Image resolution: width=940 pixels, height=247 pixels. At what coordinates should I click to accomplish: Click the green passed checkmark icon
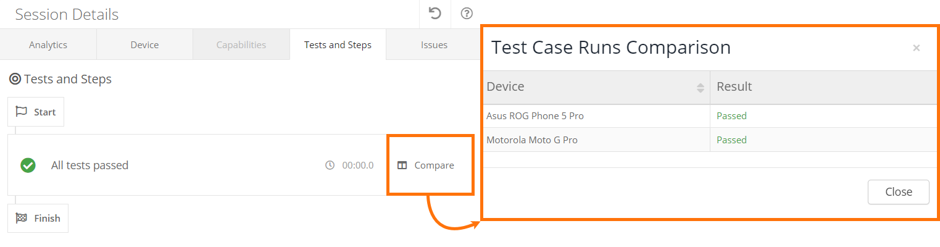28,165
